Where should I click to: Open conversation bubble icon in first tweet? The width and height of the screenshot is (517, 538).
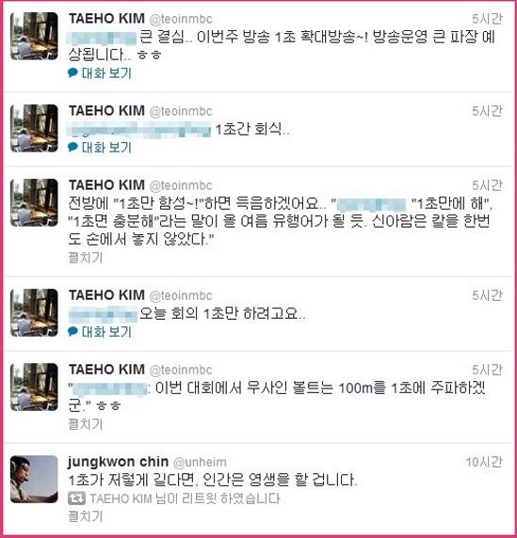(x=73, y=72)
